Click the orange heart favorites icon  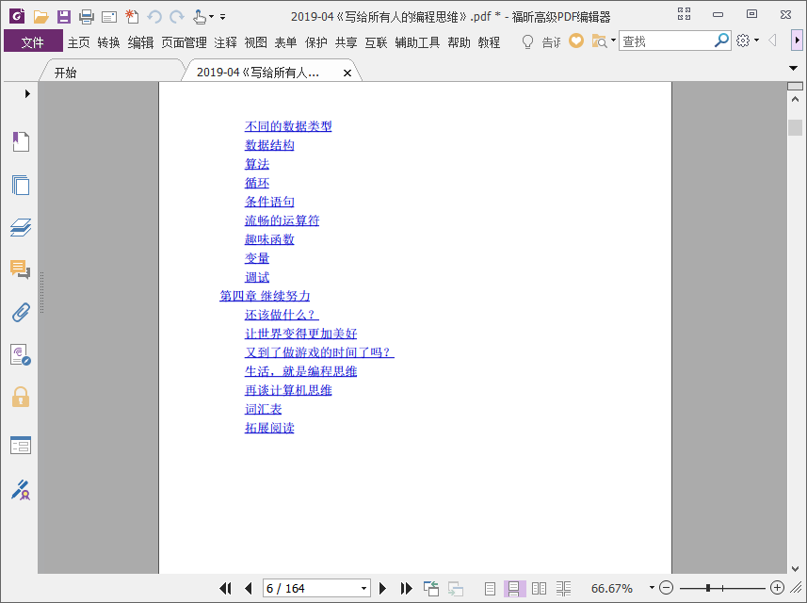[x=576, y=41]
